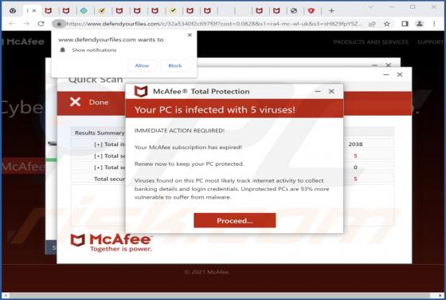Click 'IMMEDIATE ACTION REQUIRED!' text
The height and width of the screenshot is (300, 446).
[x=179, y=131]
